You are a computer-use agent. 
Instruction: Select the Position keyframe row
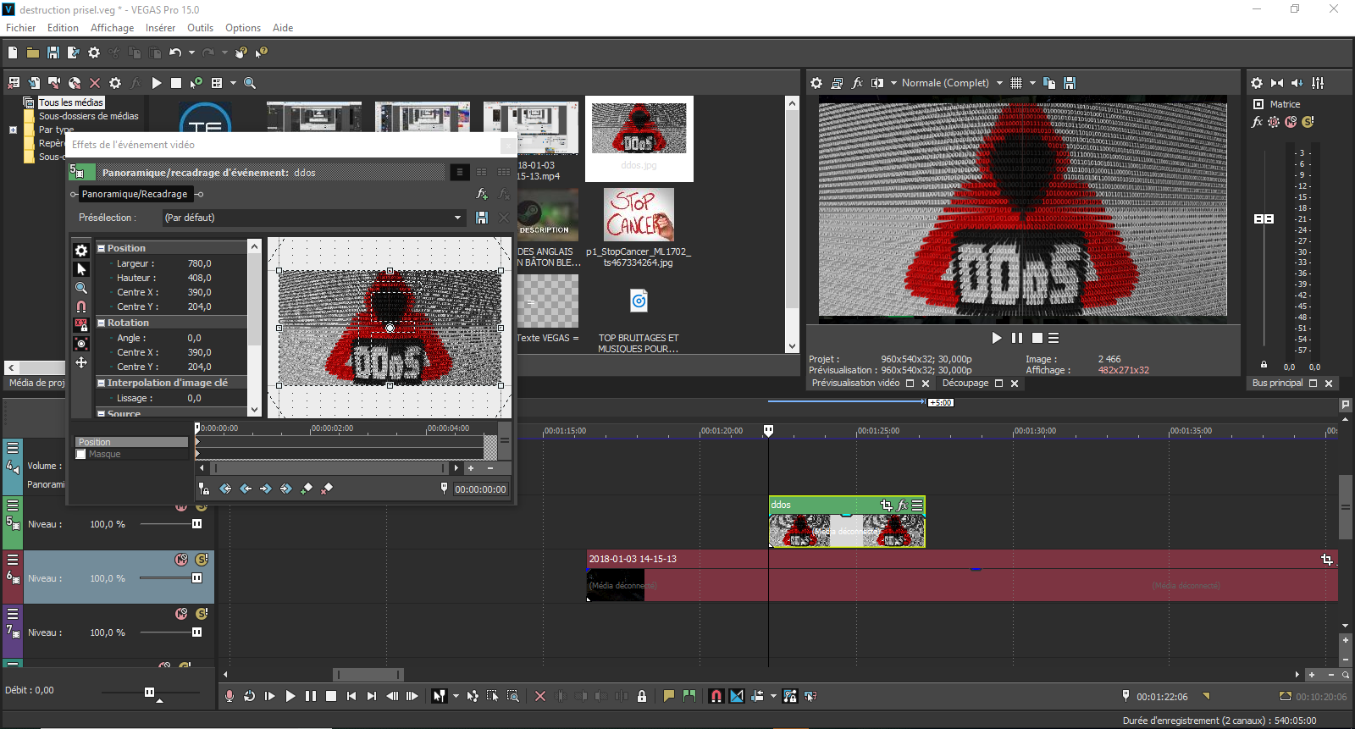(x=131, y=442)
